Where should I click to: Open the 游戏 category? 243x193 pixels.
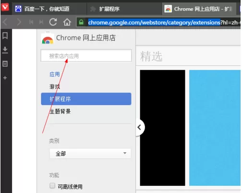[x=55, y=86]
